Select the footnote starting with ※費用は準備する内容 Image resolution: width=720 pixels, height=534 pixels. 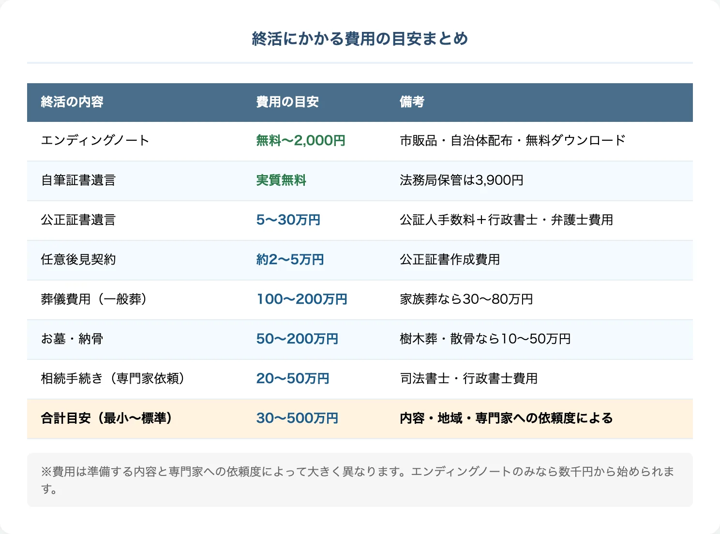point(357,479)
